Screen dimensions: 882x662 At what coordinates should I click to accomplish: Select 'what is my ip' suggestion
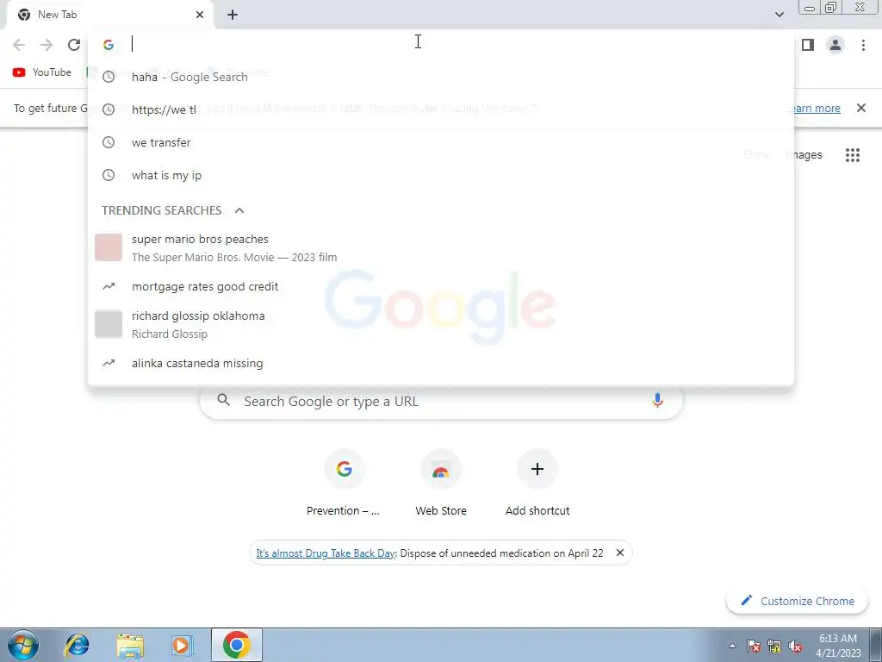(x=441, y=175)
